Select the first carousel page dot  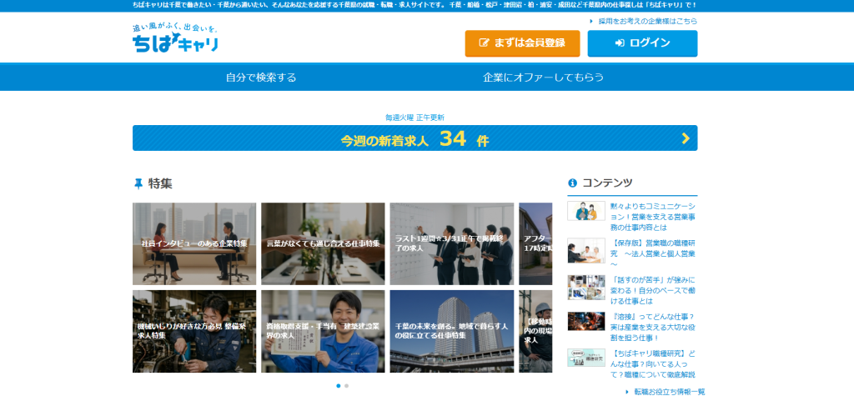point(338,386)
